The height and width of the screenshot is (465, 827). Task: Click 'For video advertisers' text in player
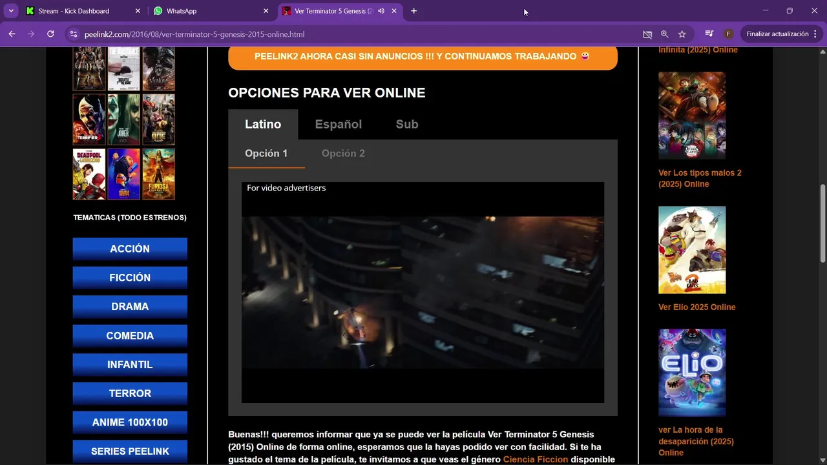tap(286, 188)
